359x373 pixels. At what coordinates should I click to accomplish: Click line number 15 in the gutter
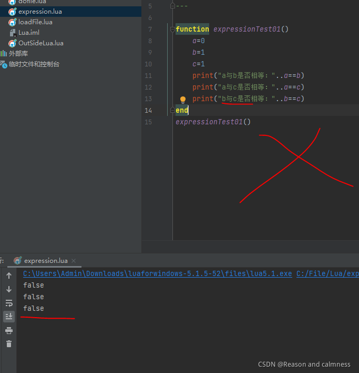(148, 122)
